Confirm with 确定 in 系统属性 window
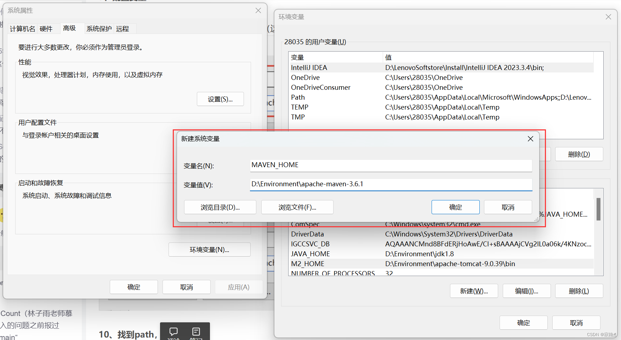The height and width of the screenshot is (340, 621). tap(134, 287)
